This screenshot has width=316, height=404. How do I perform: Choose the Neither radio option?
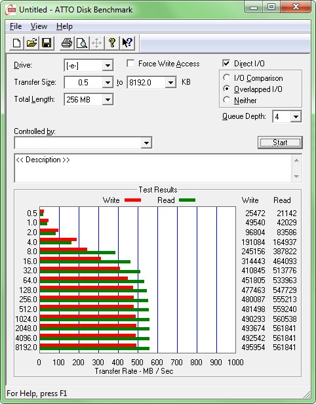pos(227,100)
